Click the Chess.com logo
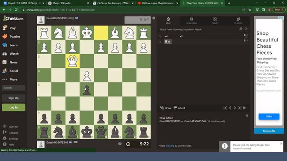 13,18
